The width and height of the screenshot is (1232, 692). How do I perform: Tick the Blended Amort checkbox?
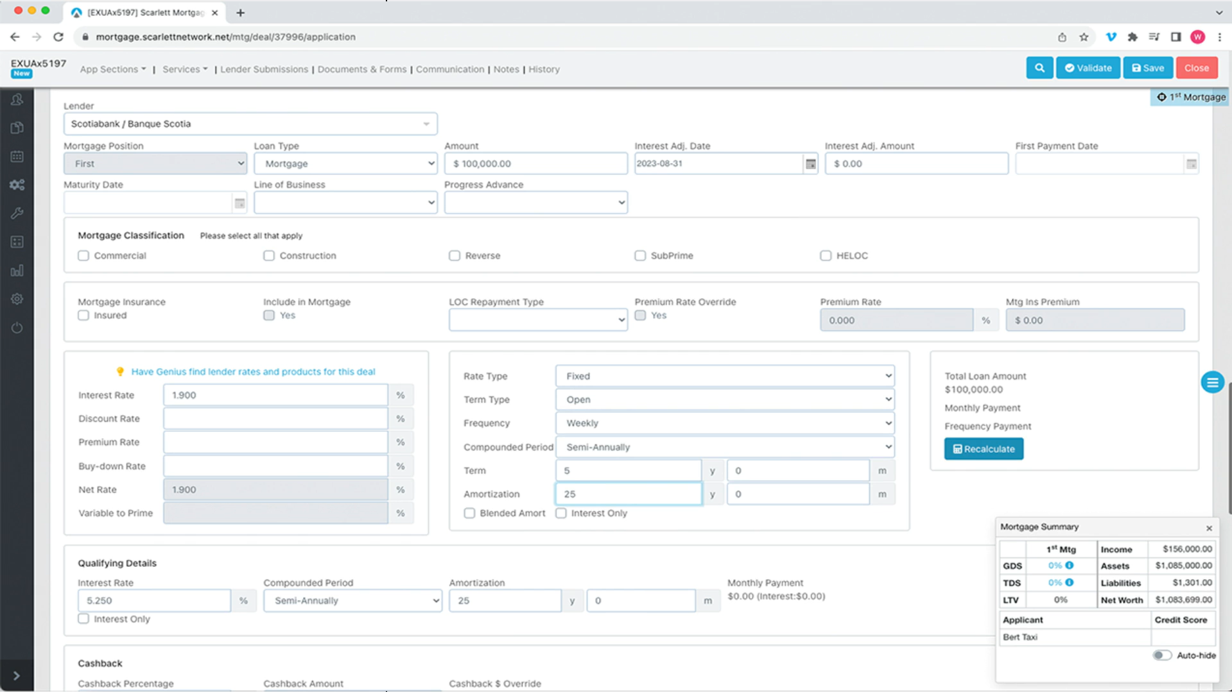click(x=470, y=513)
